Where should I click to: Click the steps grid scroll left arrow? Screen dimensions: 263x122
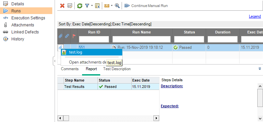(x=60, y=118)
